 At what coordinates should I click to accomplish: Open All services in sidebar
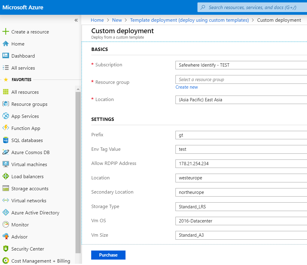[23, 68]
